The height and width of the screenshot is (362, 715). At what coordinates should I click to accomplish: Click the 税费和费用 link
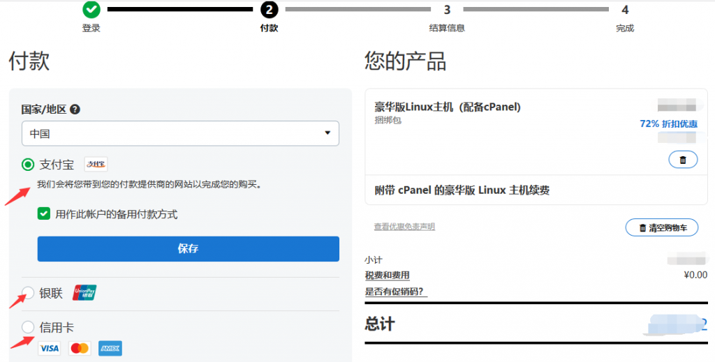pos(387,275)
